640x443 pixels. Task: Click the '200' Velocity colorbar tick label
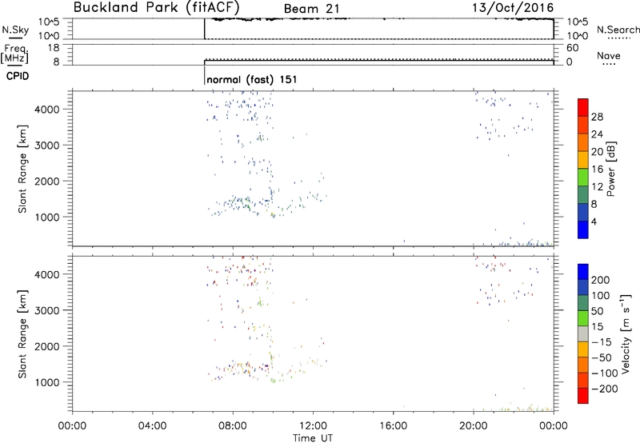point(600,280)
